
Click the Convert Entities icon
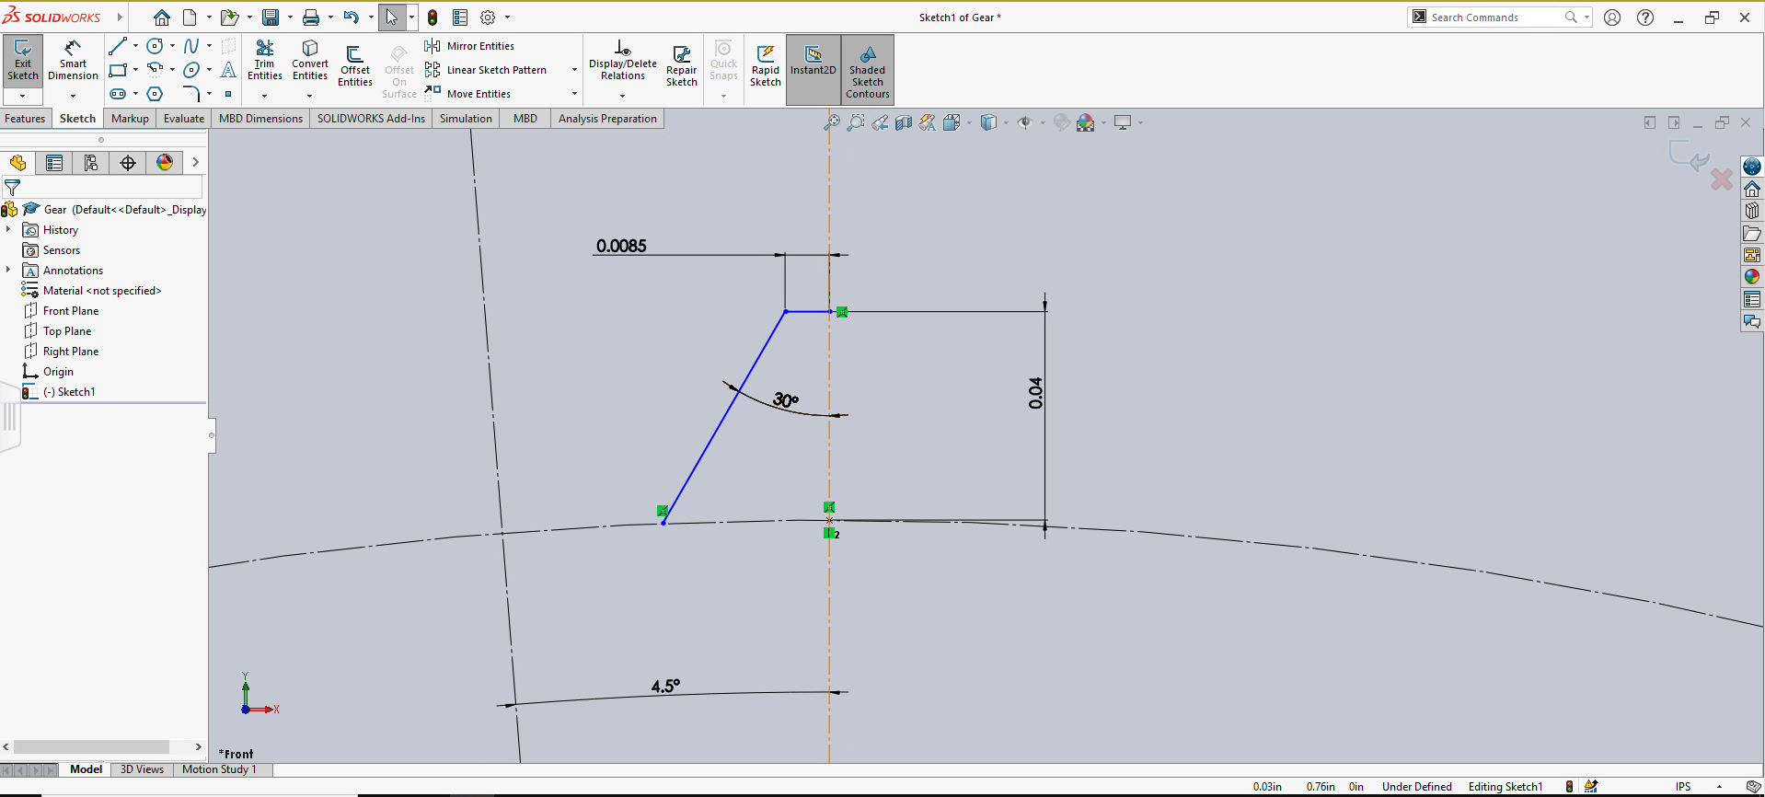pos(310,61)
